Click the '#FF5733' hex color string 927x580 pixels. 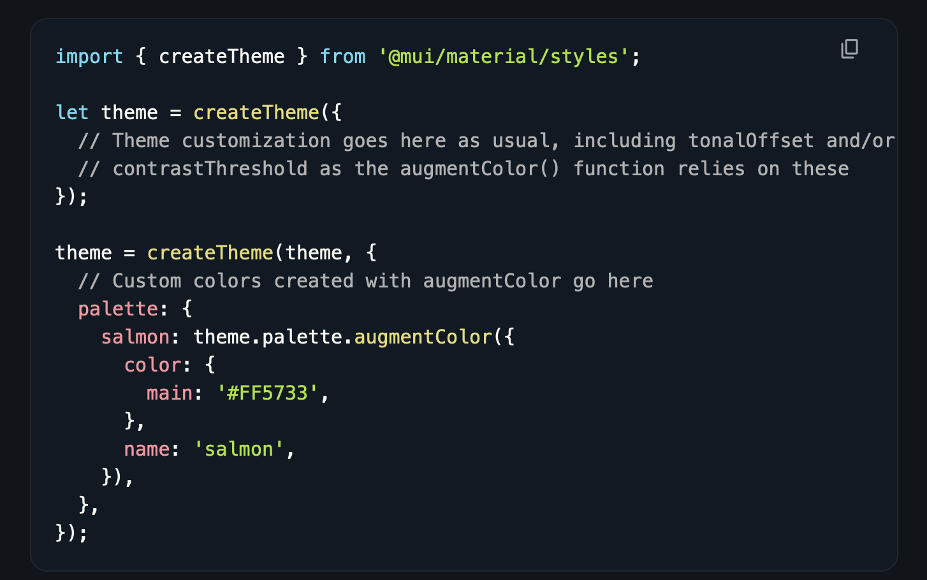[x=268, y=393]
